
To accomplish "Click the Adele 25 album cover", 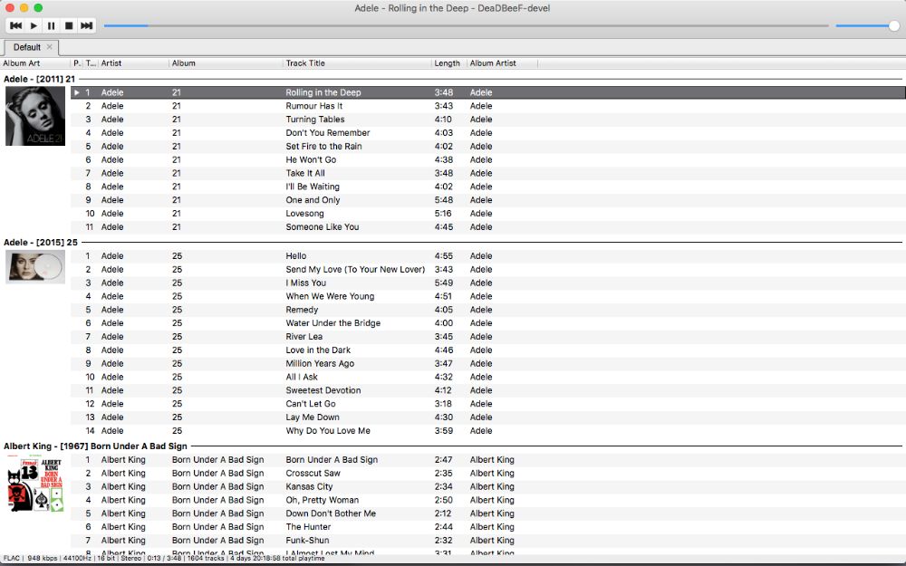I will (35, 267).
